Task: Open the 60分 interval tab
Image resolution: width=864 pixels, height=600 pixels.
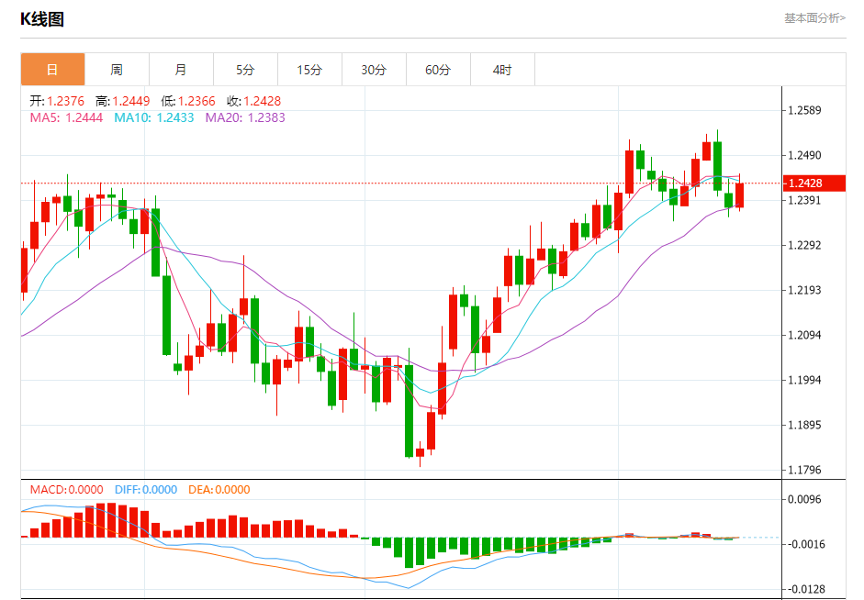Action: click(439, 70)
